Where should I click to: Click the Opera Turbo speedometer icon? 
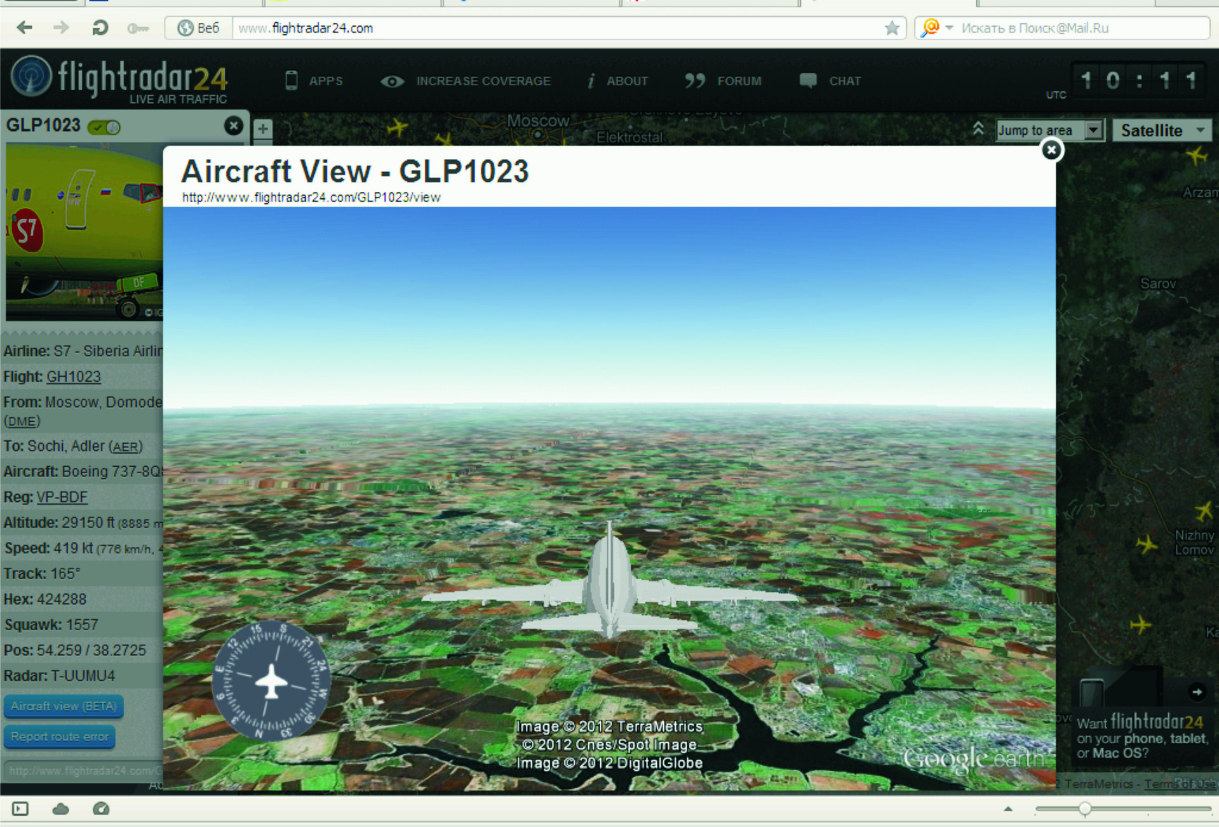(101, 809)
